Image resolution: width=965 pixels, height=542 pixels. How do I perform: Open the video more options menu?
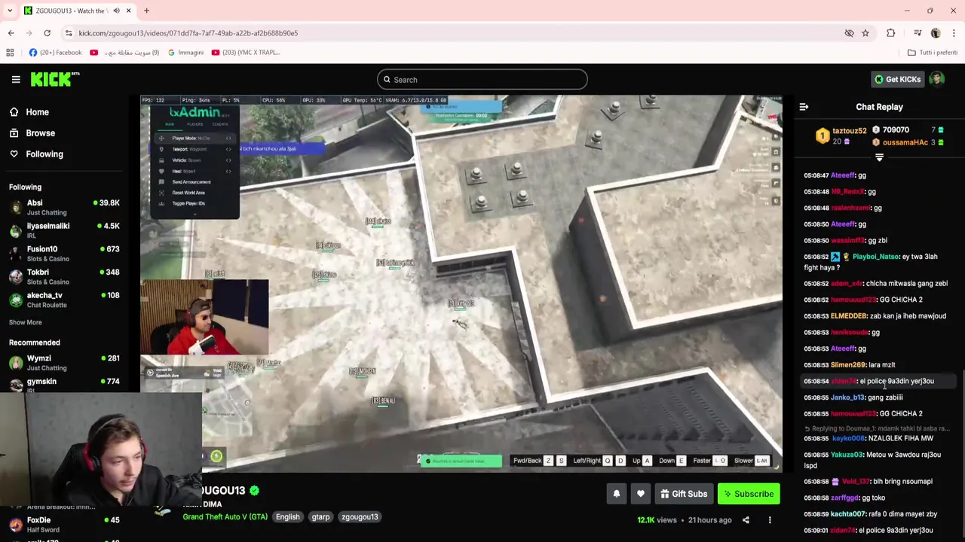(770, 520)
